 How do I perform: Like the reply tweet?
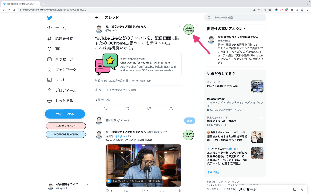tap(143, 191)
